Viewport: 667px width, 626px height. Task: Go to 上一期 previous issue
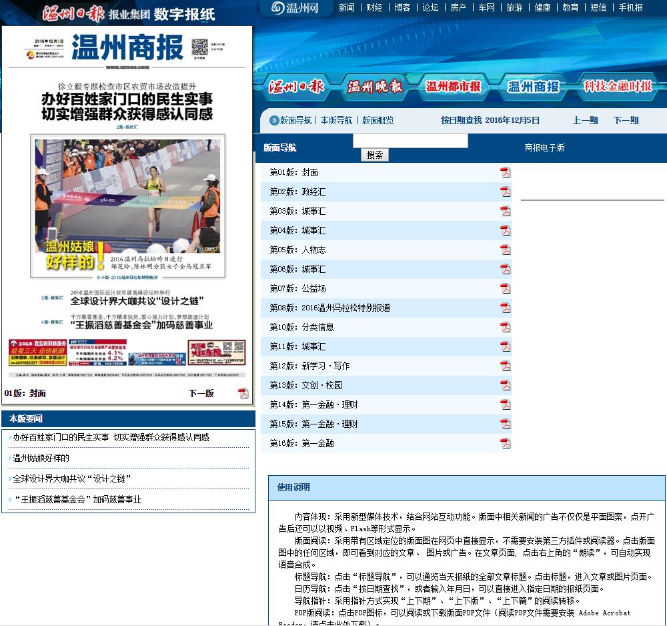click(586, 120)
